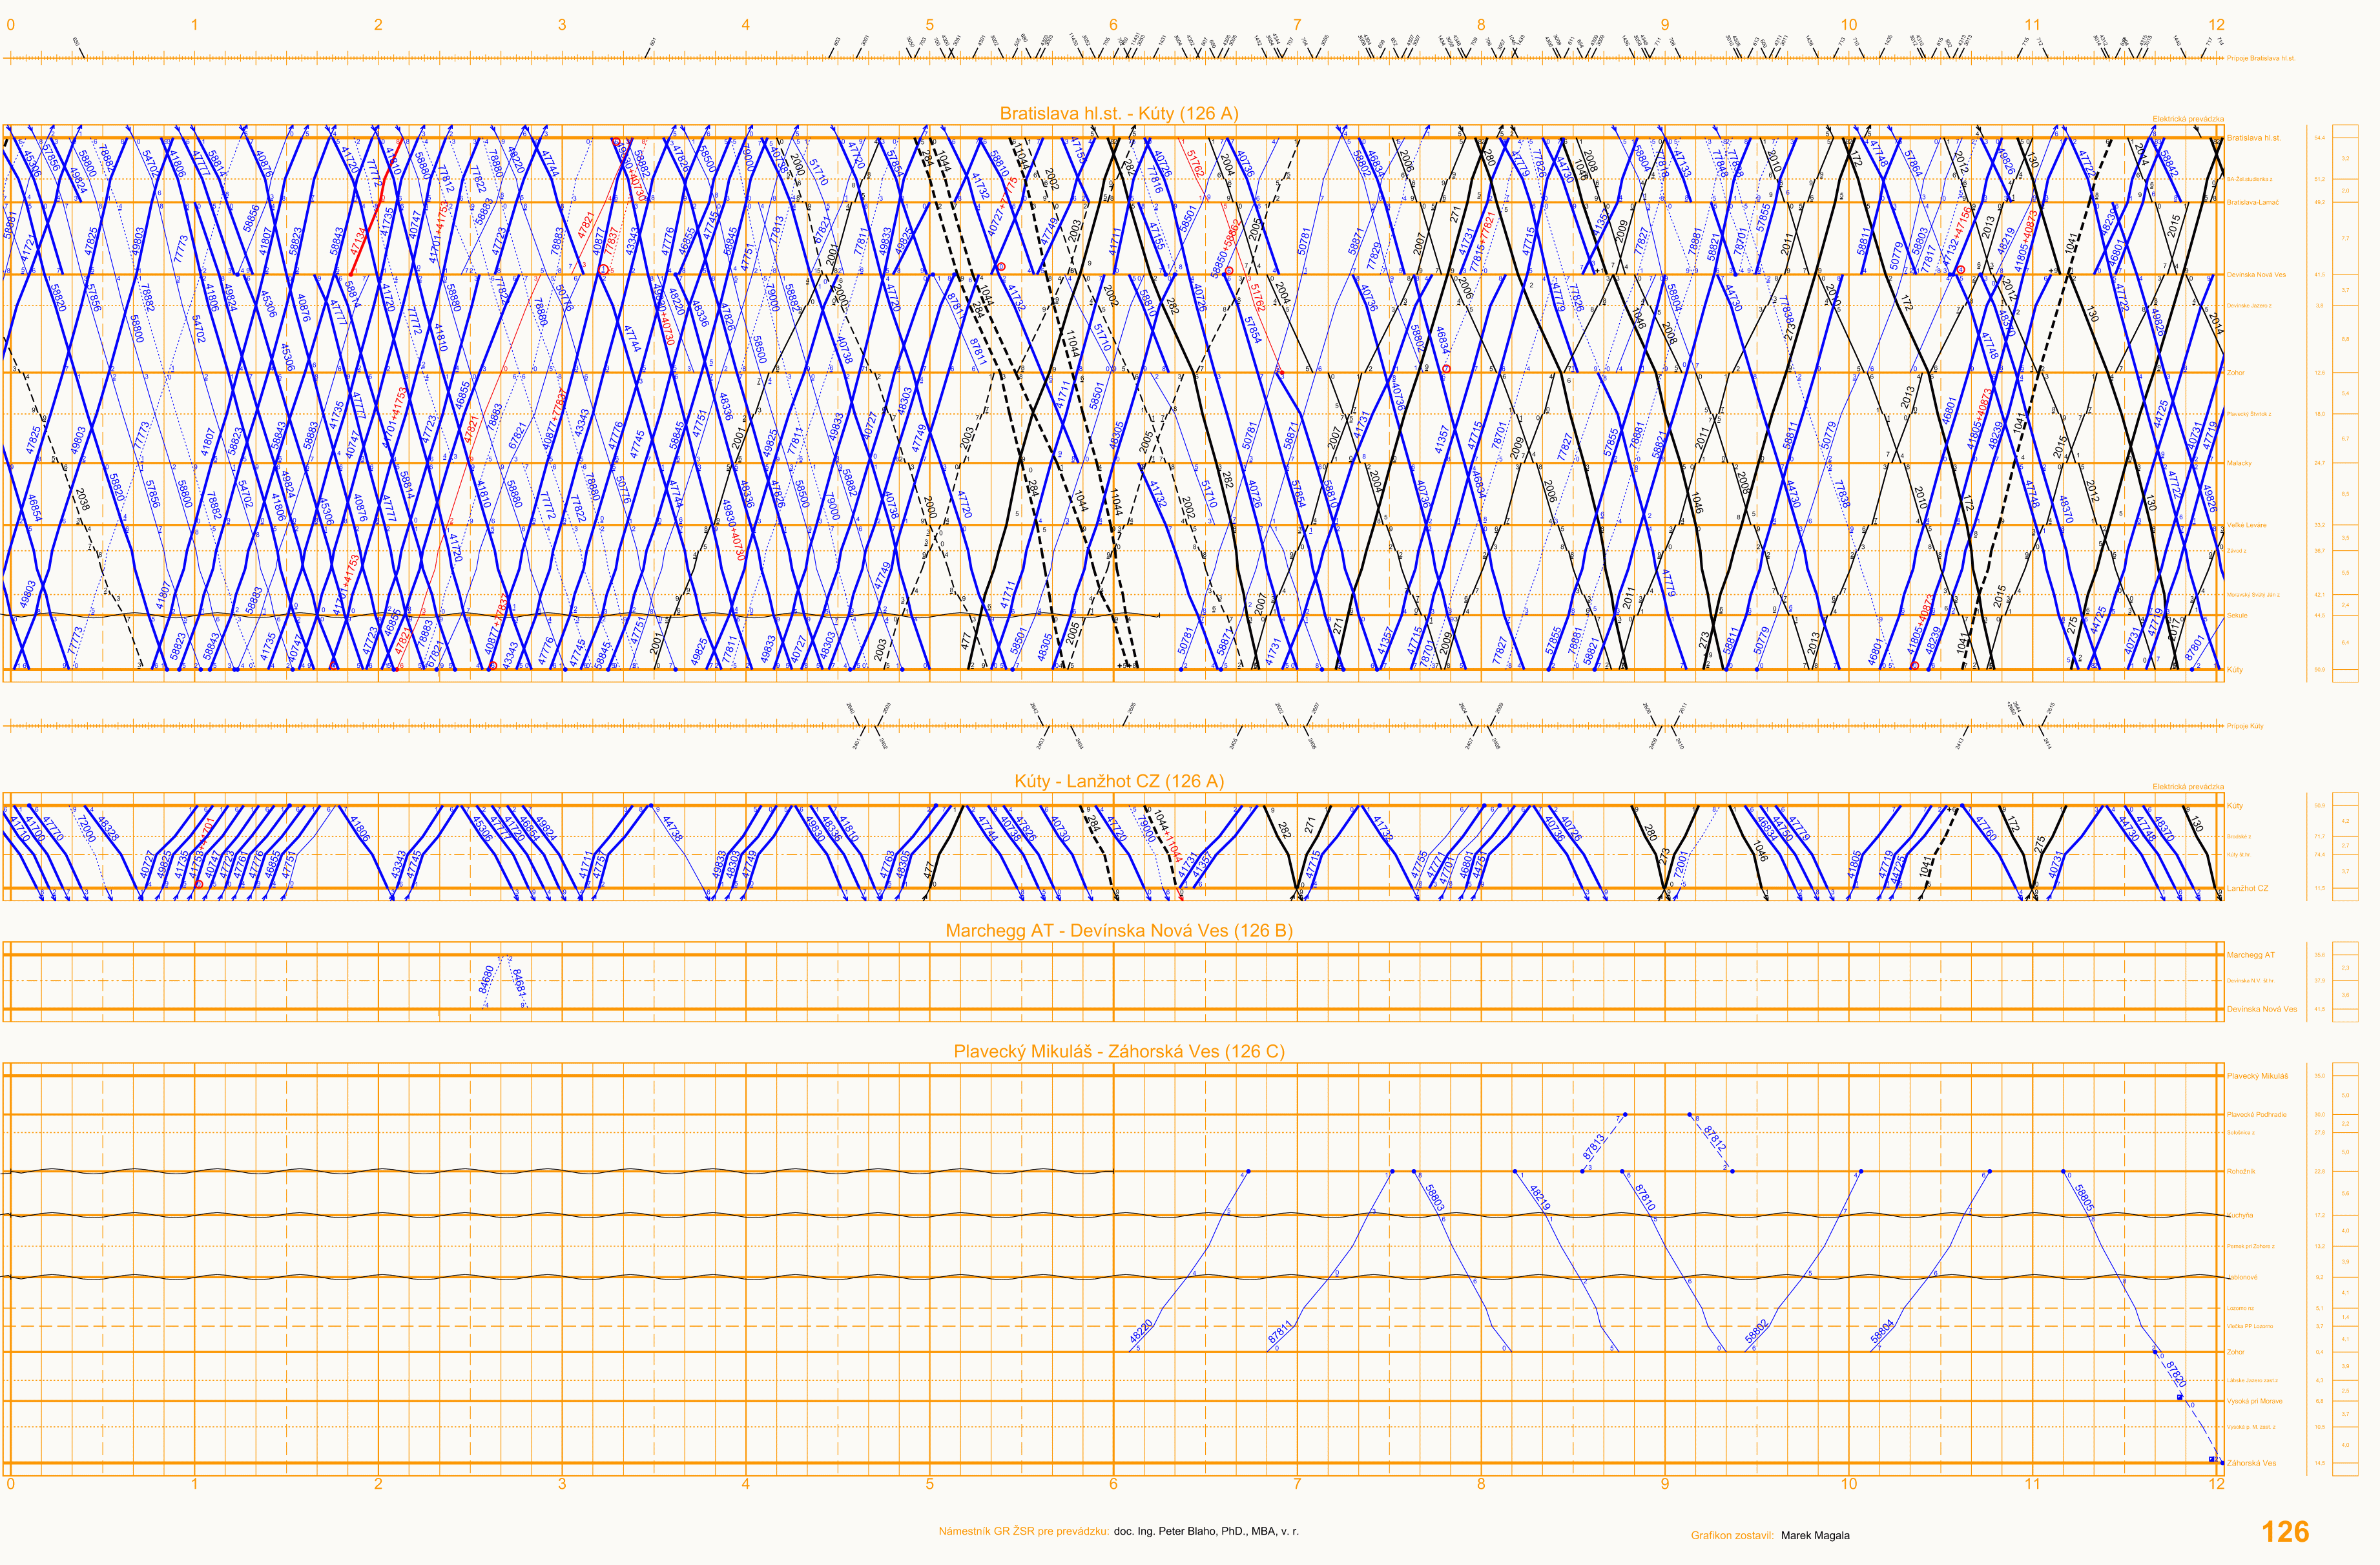Click train number '87811' in the 126 C graph
2380x1565 pixels.
1280,1331
